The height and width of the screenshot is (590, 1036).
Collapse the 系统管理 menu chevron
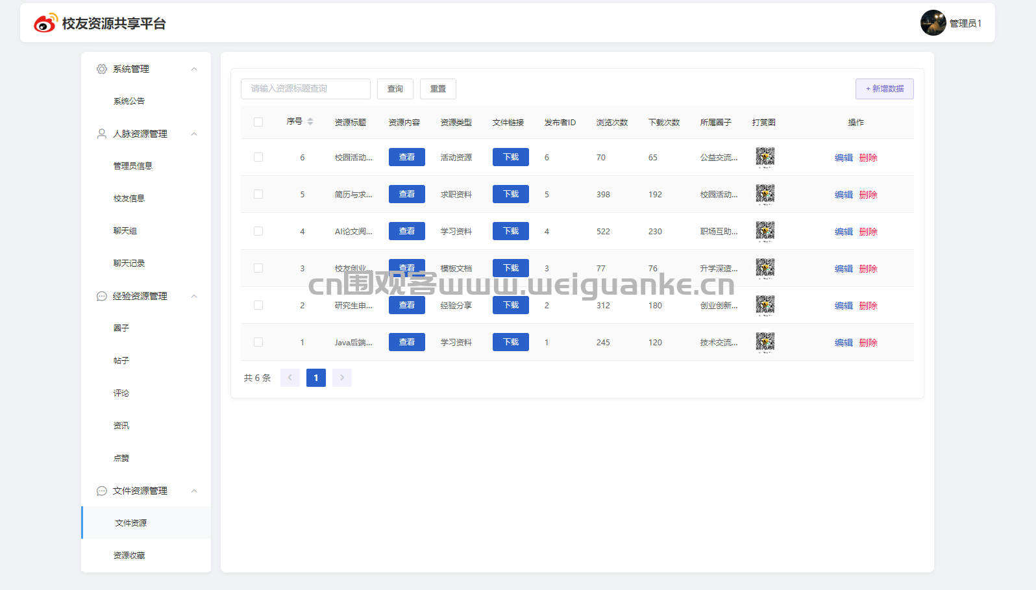click(194, 69)
